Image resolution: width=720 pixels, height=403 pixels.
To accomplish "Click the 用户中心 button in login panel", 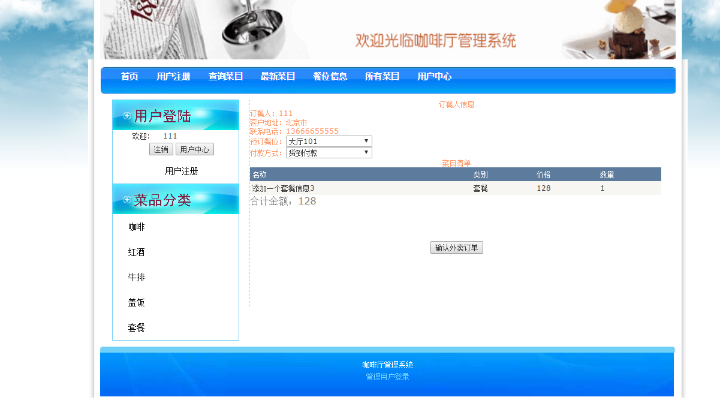I will point(195,149).
